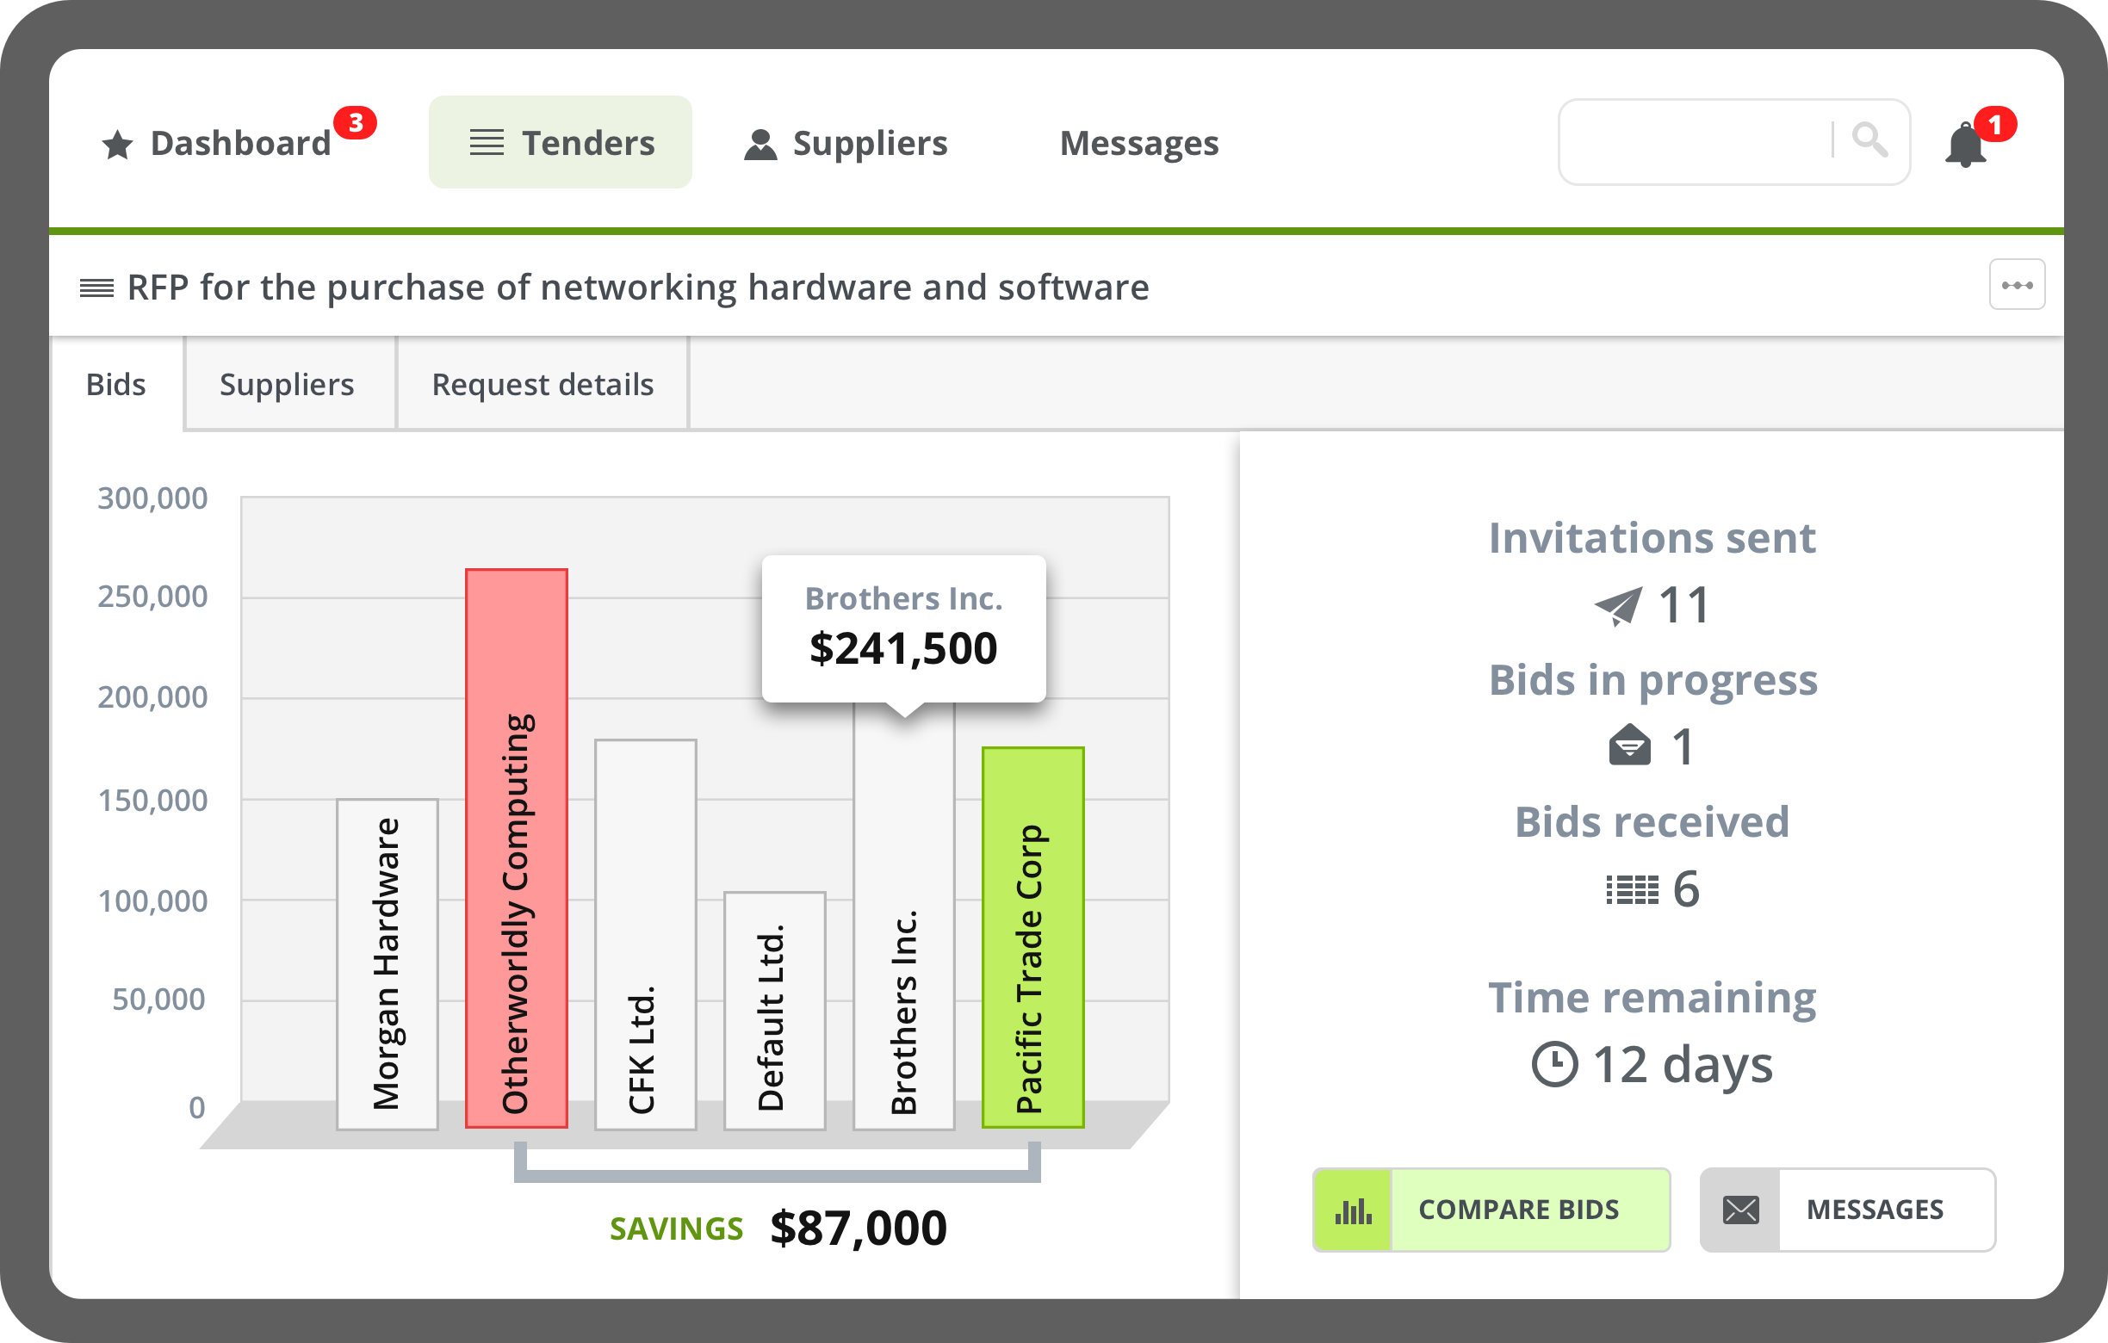This screenshot has height=1343, width=2108.
Task: Click the Dashboard star icon
Action: (117, 145)
